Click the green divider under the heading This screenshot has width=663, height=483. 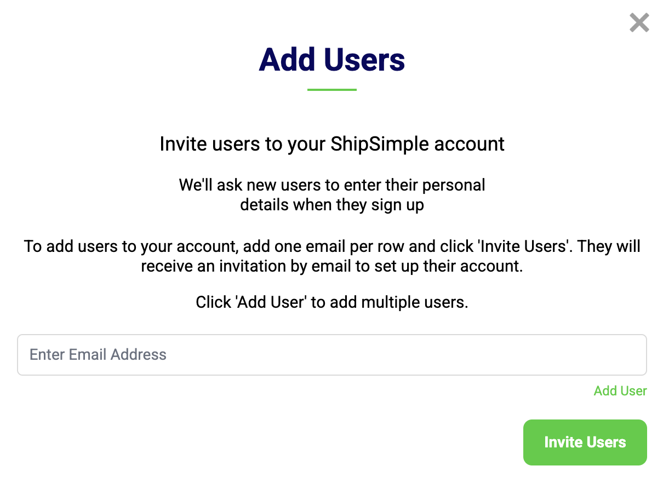(331, 90)
